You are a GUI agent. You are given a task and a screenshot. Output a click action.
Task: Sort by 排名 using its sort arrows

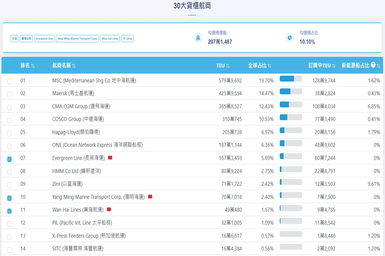(x=33, y=66)
